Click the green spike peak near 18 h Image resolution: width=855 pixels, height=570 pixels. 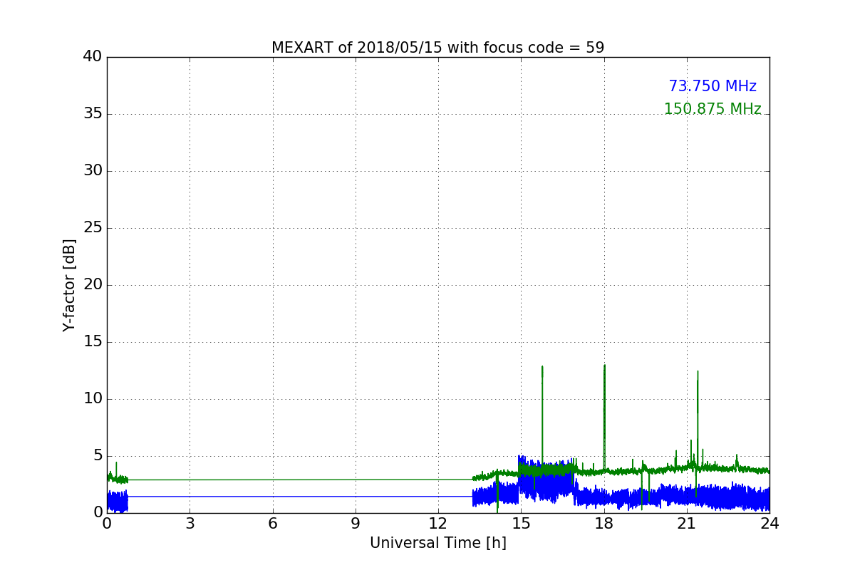click(604, 366)
